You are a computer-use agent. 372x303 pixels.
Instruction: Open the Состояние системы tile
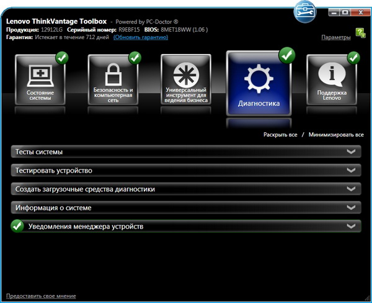[40, 80]
